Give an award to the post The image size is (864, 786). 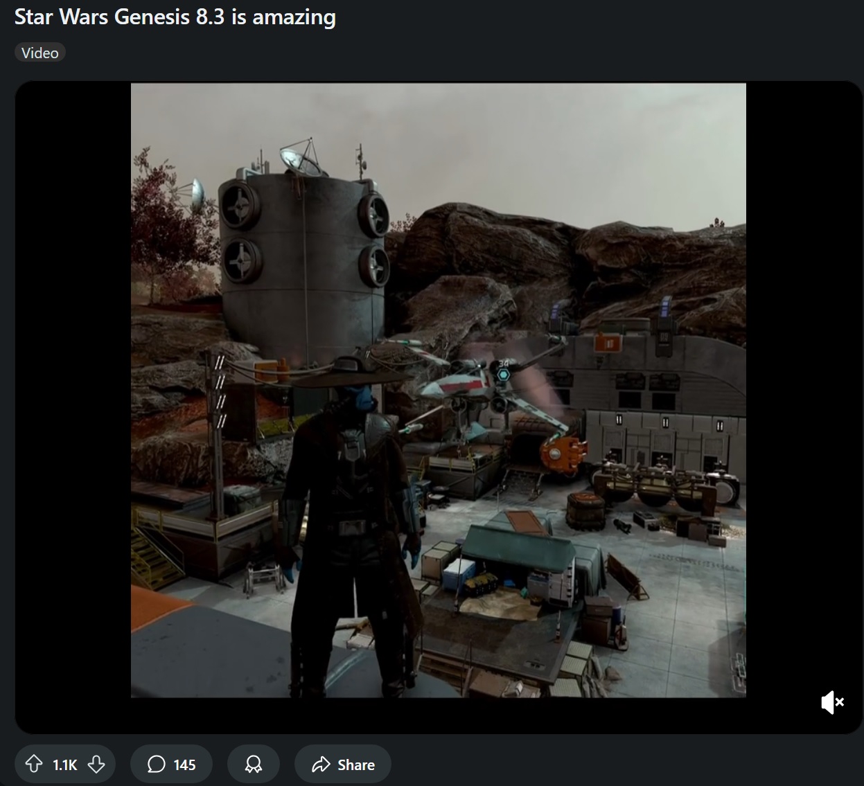pos(254,764)
